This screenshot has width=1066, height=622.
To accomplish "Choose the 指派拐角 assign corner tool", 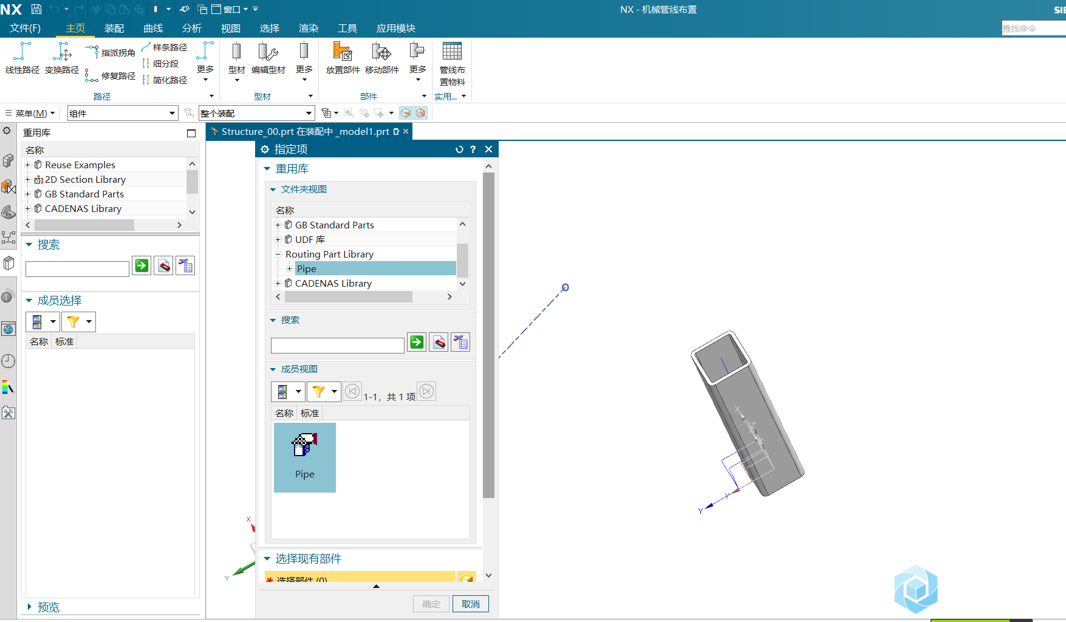I will [111, 52].
